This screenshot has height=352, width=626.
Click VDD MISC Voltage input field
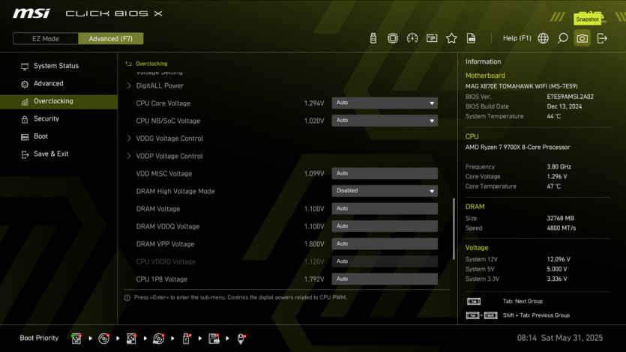385,174
